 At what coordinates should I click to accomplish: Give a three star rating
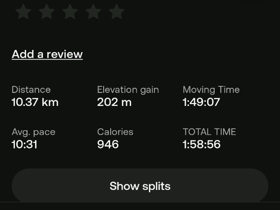pos(70,12)
